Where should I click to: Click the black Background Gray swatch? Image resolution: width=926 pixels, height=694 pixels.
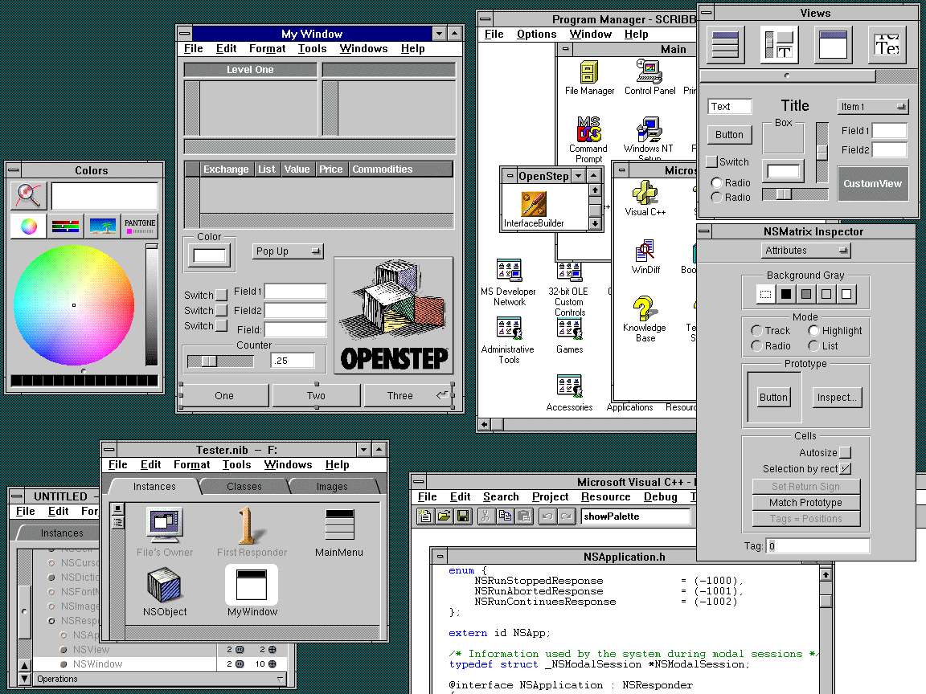[786, 294]
